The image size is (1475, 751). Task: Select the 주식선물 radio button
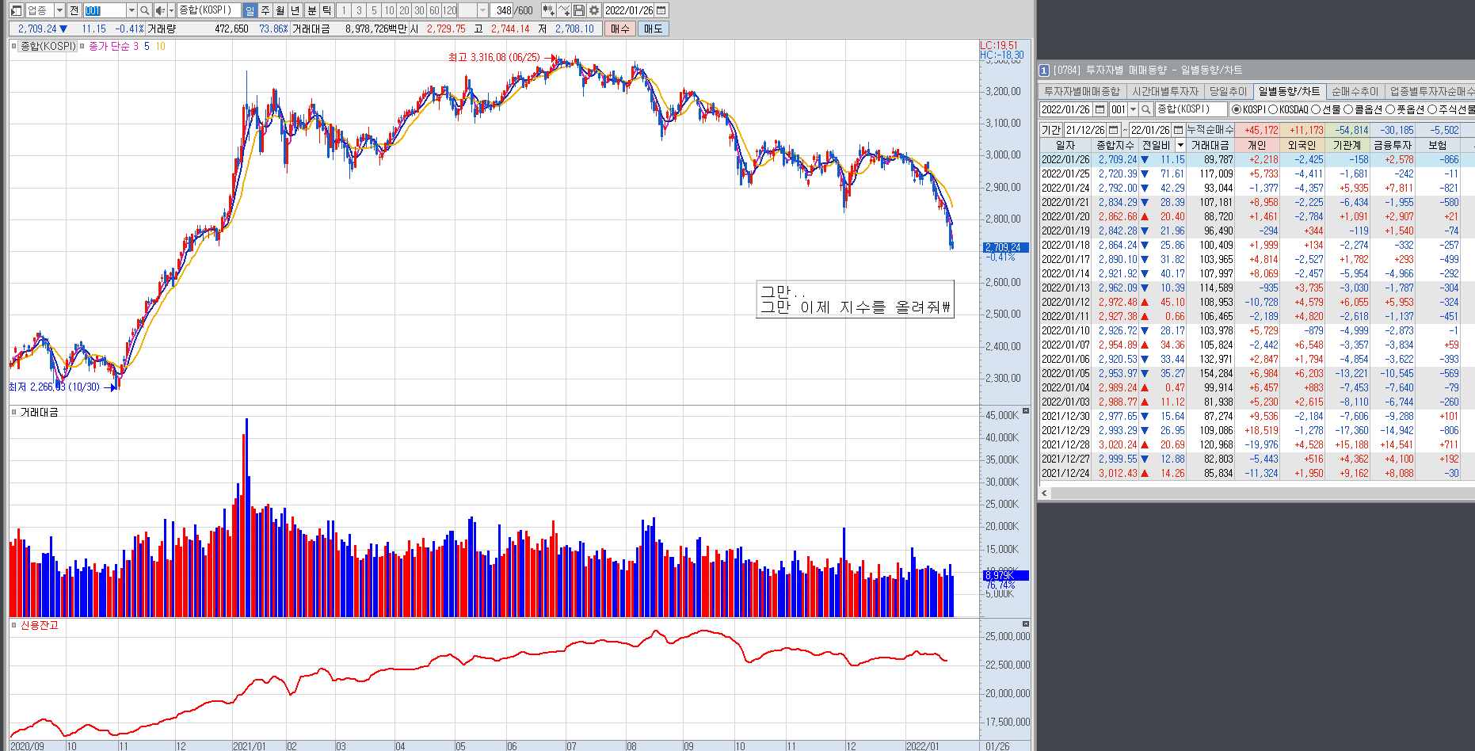coord(1432,109)
